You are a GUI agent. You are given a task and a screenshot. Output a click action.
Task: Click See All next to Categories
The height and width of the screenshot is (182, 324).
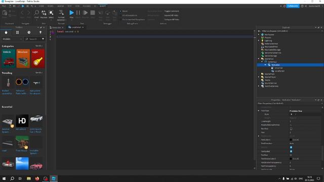(39, 46)
